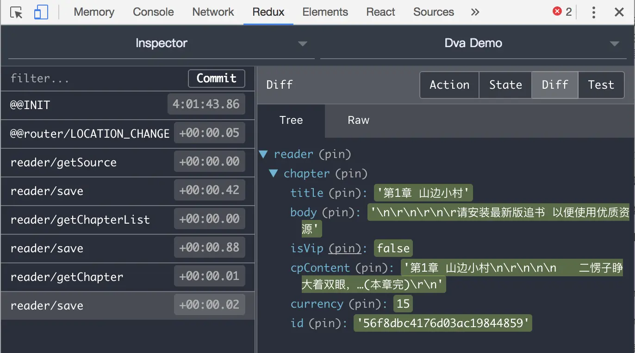Click the cpContent diff value text
Viewport: 635px width, 353px height.
(462, 276)
